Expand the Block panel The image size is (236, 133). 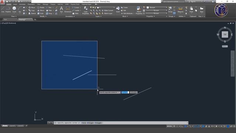point(125,16)
